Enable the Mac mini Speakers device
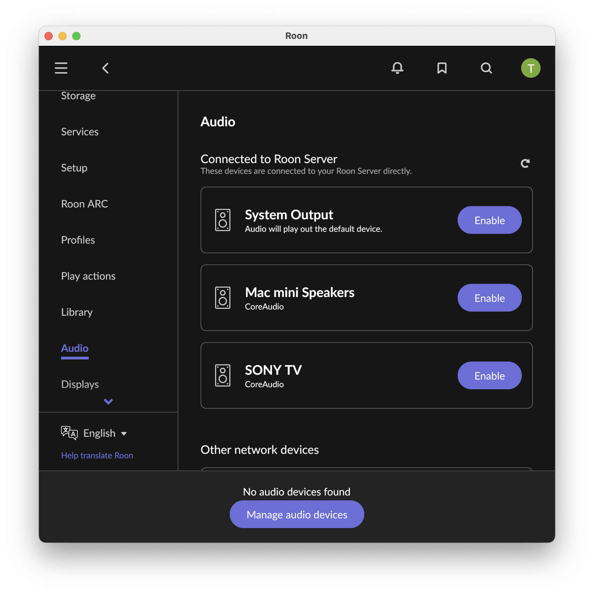Screen dimensions: 594x594 point(489,298)
